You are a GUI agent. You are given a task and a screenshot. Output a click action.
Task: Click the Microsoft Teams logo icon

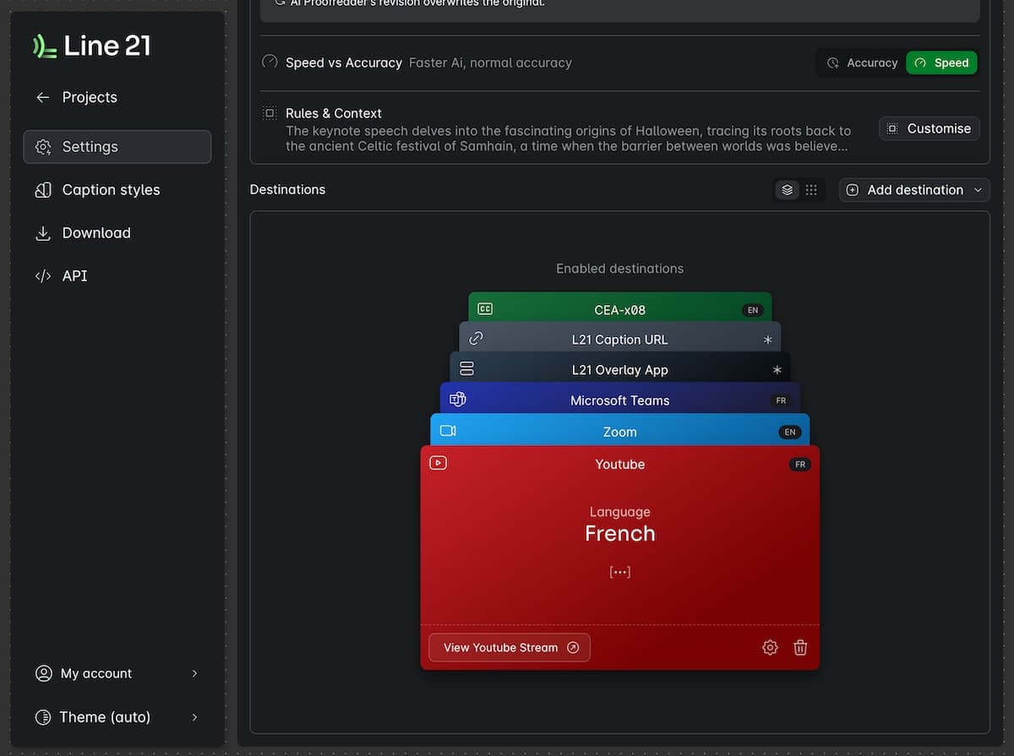tap(458, 400)
